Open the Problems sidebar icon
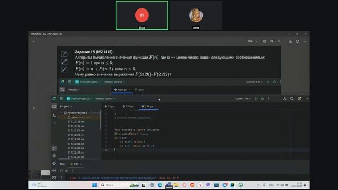338x190 pixels. click(x=54, y=170)
